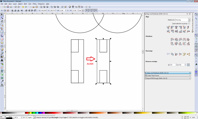Expand the Export PNG Image panel
Viewport: 198px width, 119px height.
coord(168,78)
